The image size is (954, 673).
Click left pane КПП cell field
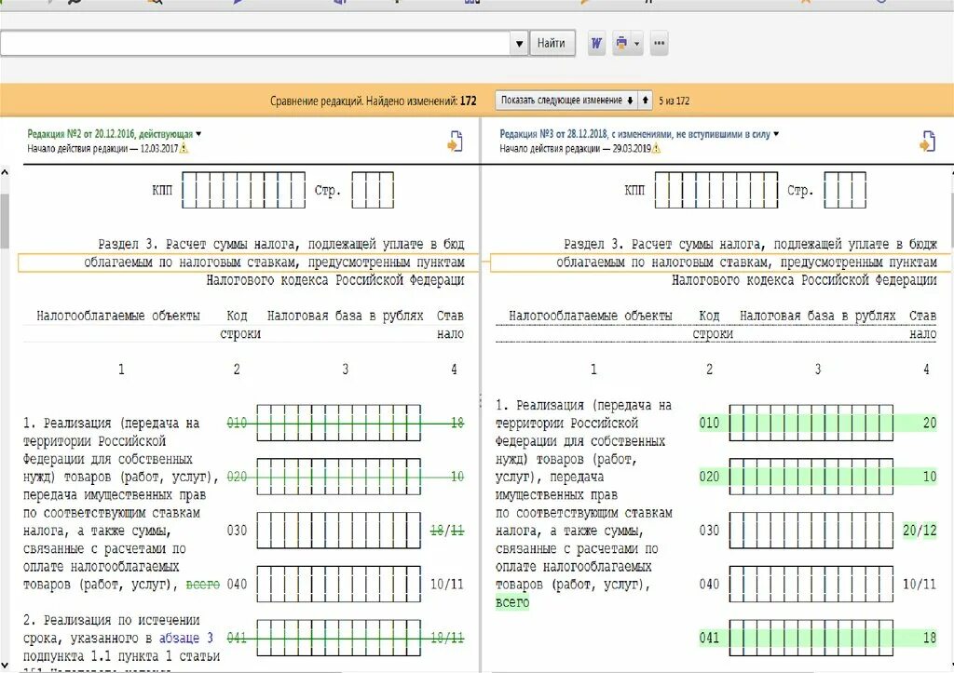243,190
